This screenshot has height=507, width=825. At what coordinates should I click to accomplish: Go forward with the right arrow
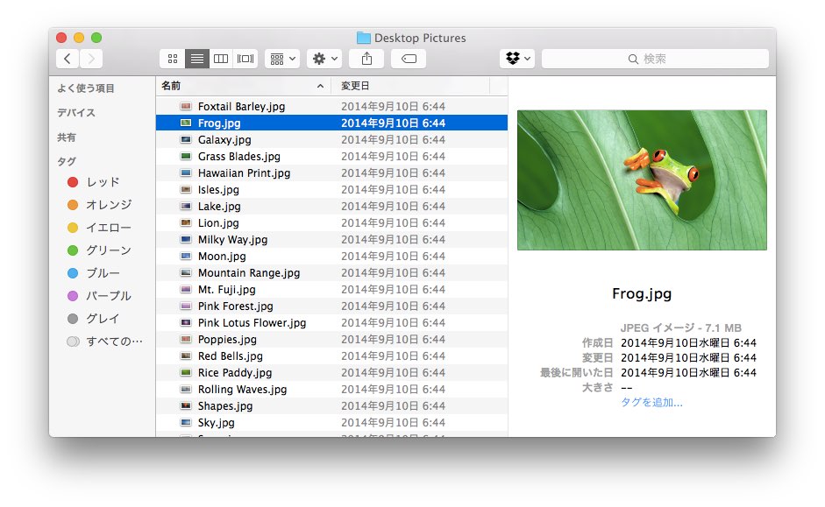[x=91, y=59]
